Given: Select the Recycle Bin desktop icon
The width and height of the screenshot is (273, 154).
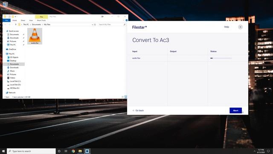Looking at the screenshot, I should pyautogui.click(x=5, y=6).
